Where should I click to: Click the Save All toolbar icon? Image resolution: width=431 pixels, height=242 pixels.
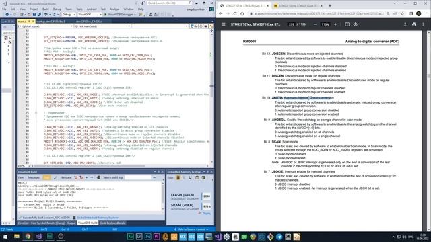pos(39,15)
